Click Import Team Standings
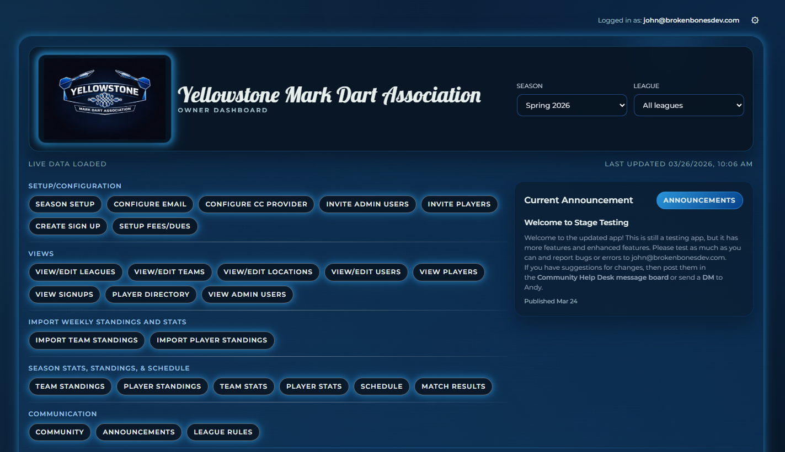Viewport: 785px width, 452px height. [87, 340]
